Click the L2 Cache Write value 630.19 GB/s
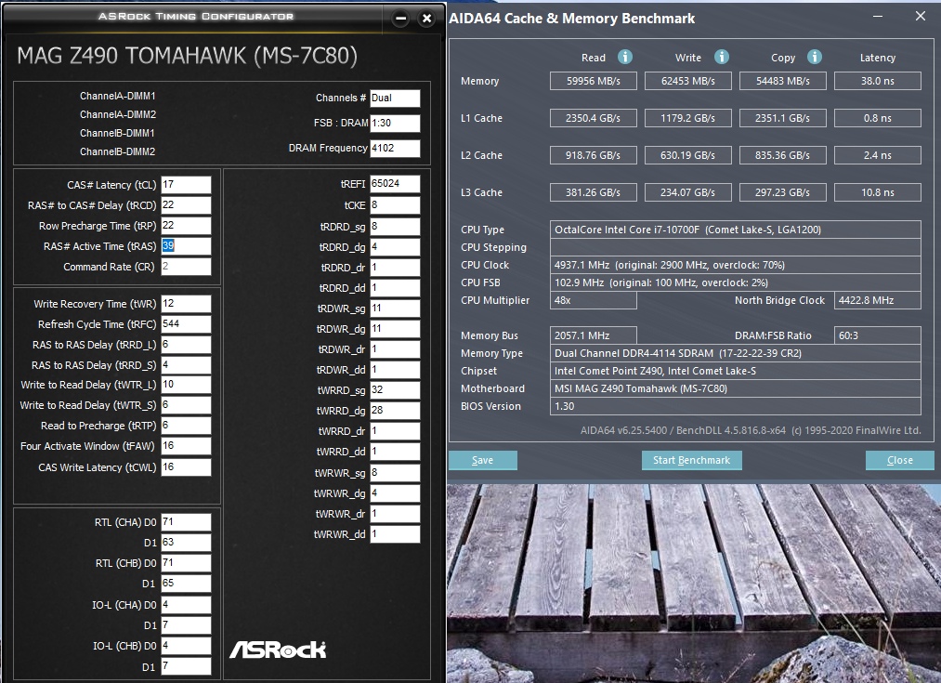941x683 pixels. [687, 155]
